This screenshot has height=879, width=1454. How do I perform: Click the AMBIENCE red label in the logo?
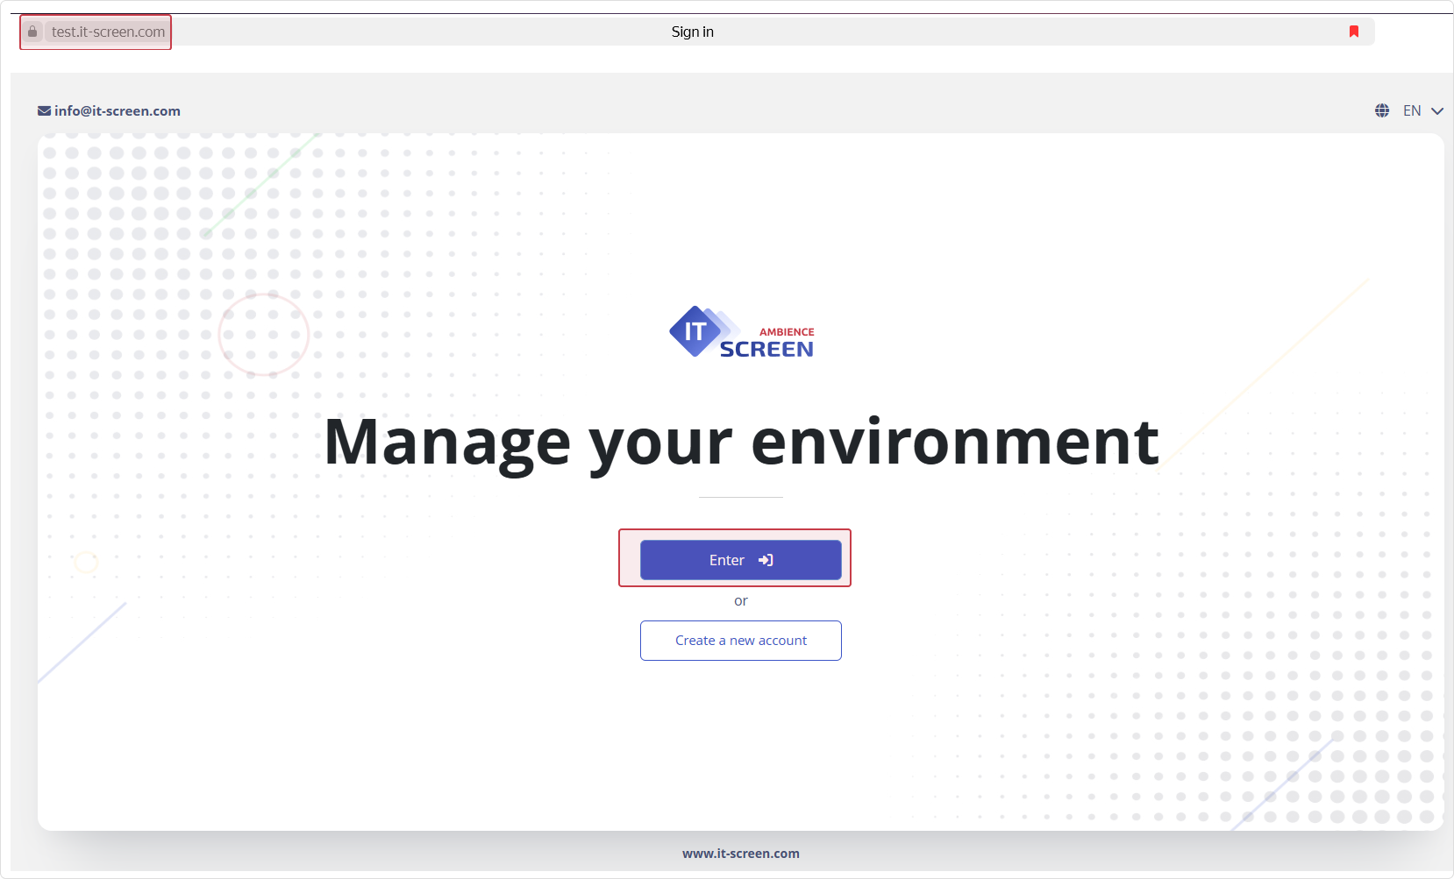786,332
